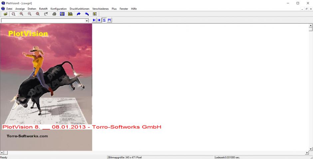Zoom in with the plus magnifier
The height and width of the screenshot is (159, 313).
coord(21,14)
